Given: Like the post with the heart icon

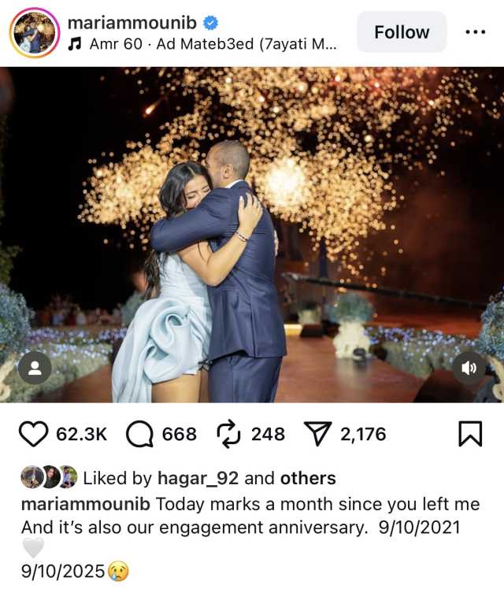Looking at the screenshot, I should coord(33,434).
